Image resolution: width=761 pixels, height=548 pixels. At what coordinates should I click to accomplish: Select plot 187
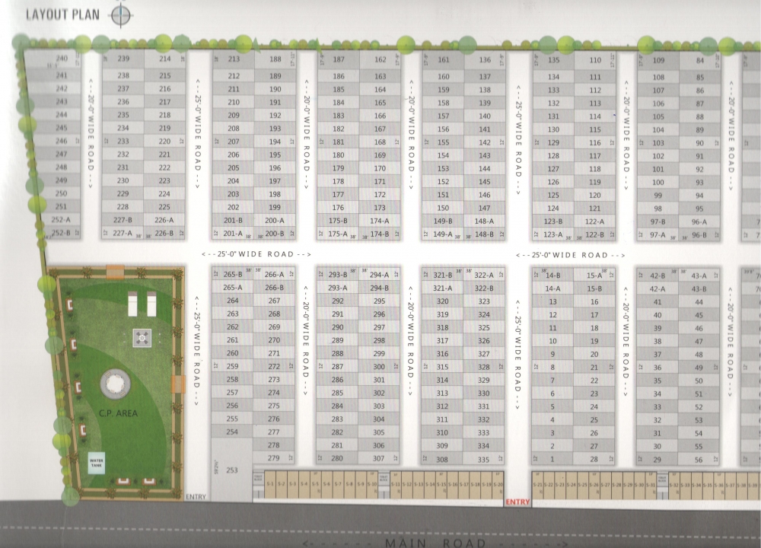coord(339,59)
